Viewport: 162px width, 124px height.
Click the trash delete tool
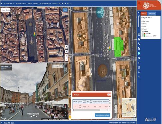[x=139, y=67]
